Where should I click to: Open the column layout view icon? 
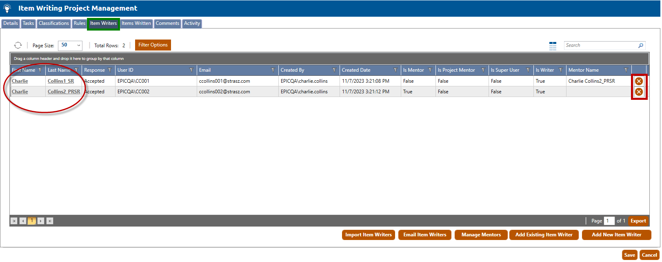pos(553,46)
